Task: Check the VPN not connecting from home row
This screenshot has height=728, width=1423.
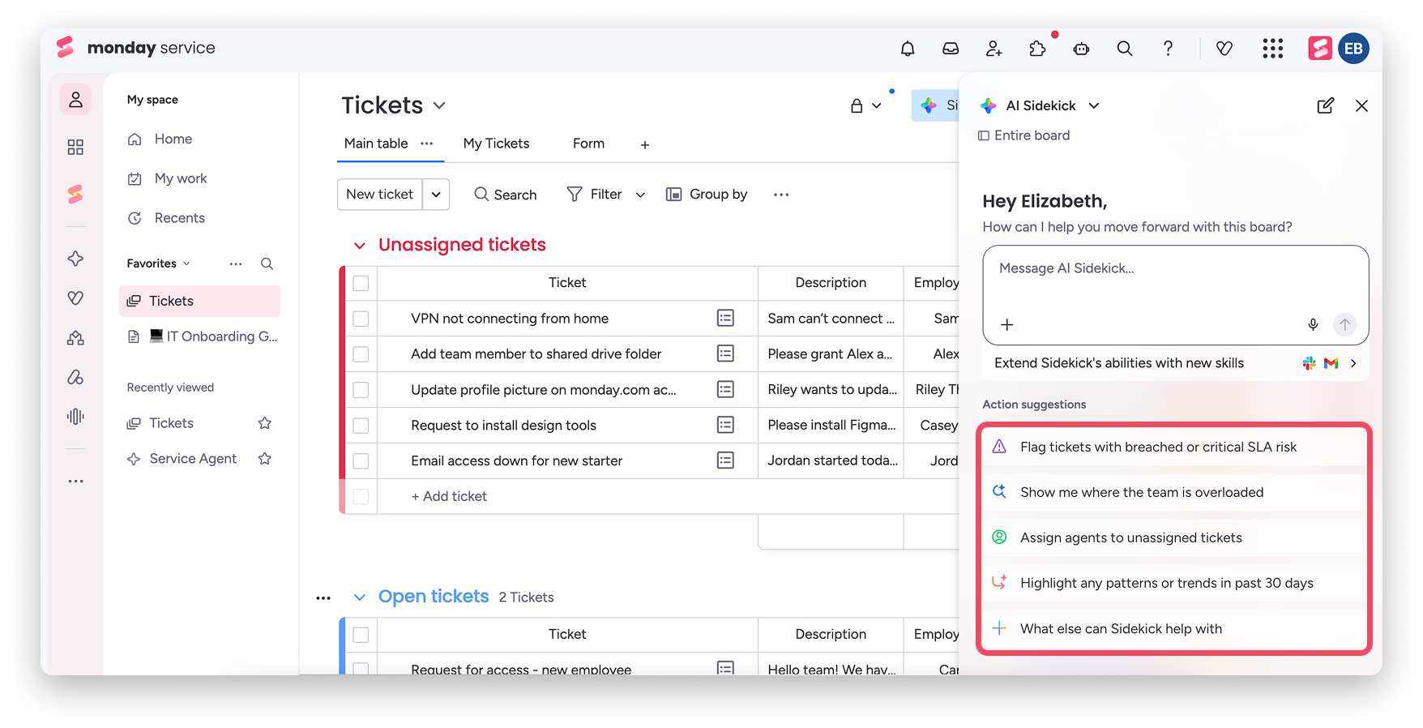Action: 361,319
